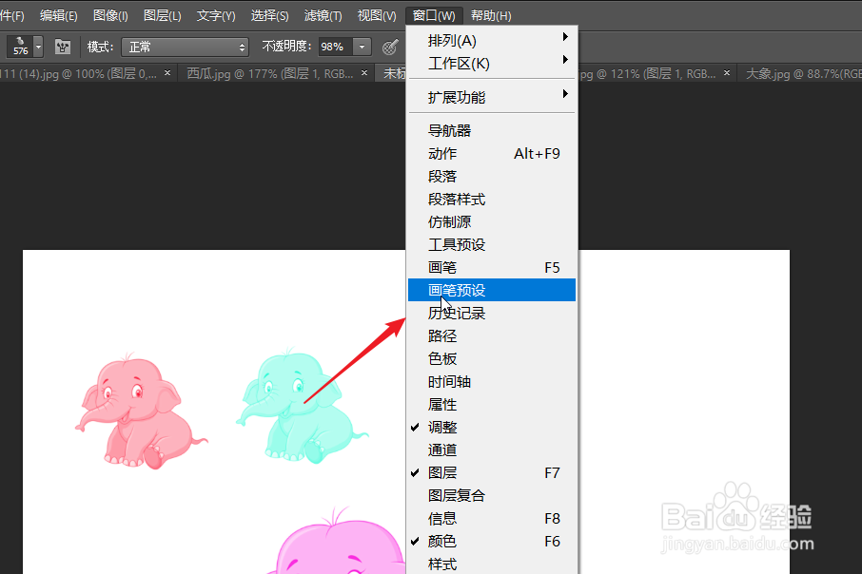Close the 窗口(W) menu

434,15
